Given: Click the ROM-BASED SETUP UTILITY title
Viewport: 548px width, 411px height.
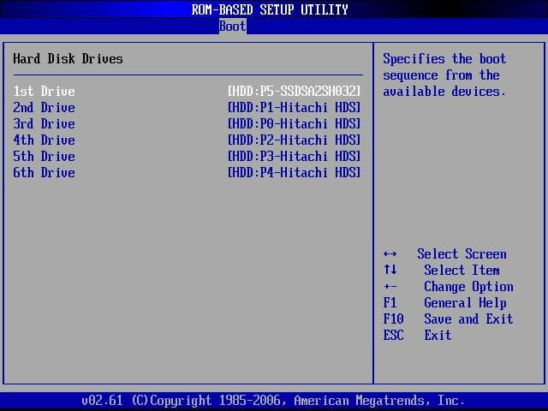Looking at the screenshot, I should point(270,9).
